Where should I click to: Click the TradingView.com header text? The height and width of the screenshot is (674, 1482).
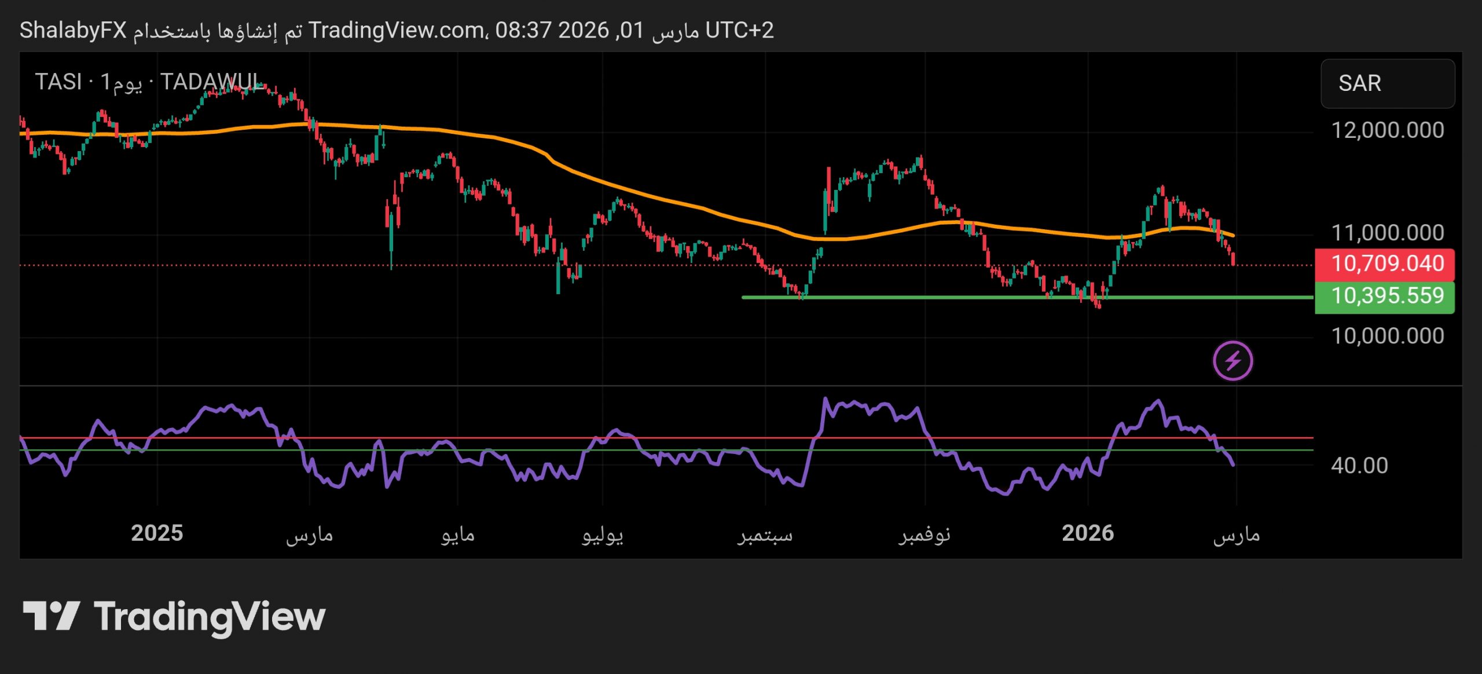coord(397,30)
